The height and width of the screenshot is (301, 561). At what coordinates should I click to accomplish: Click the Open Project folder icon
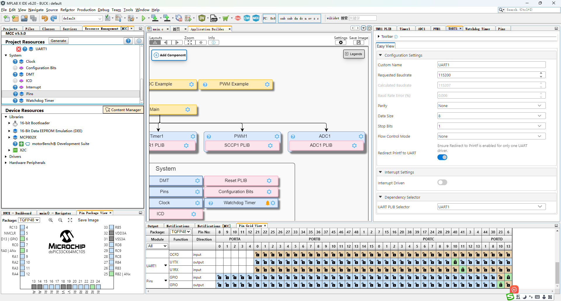24,18
